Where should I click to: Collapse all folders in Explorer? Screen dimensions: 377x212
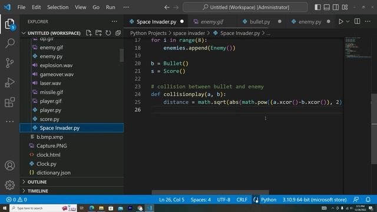pyautogui.click(x=118, y=33)
